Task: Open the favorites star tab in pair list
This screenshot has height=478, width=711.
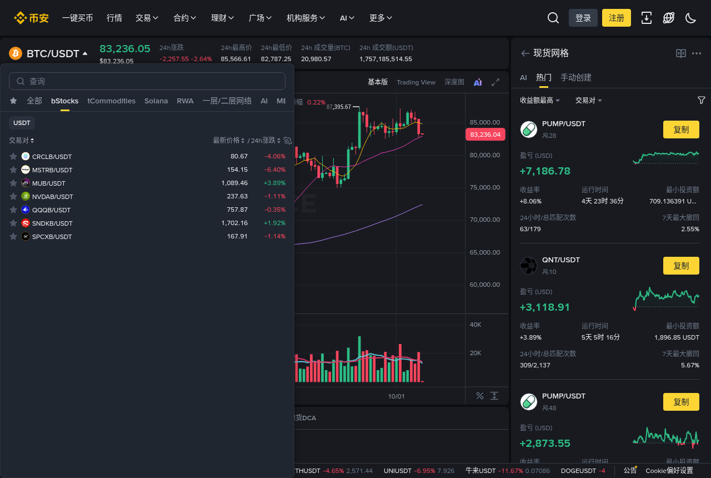Action: (x=13, y=101)
